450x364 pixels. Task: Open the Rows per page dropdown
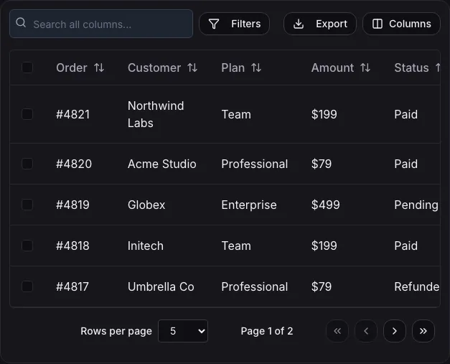click(x=183, y=331)
